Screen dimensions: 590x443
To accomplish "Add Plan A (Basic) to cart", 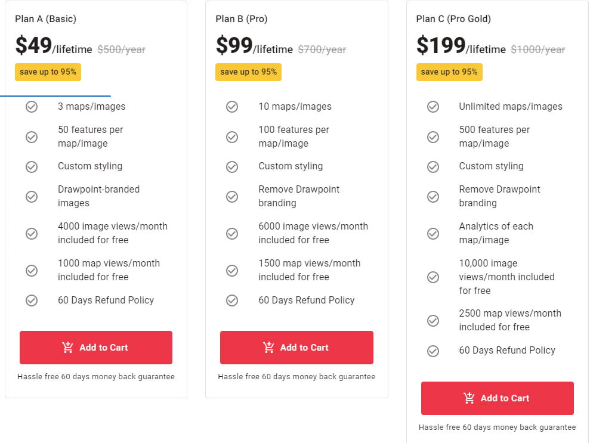I will (96, 348).
